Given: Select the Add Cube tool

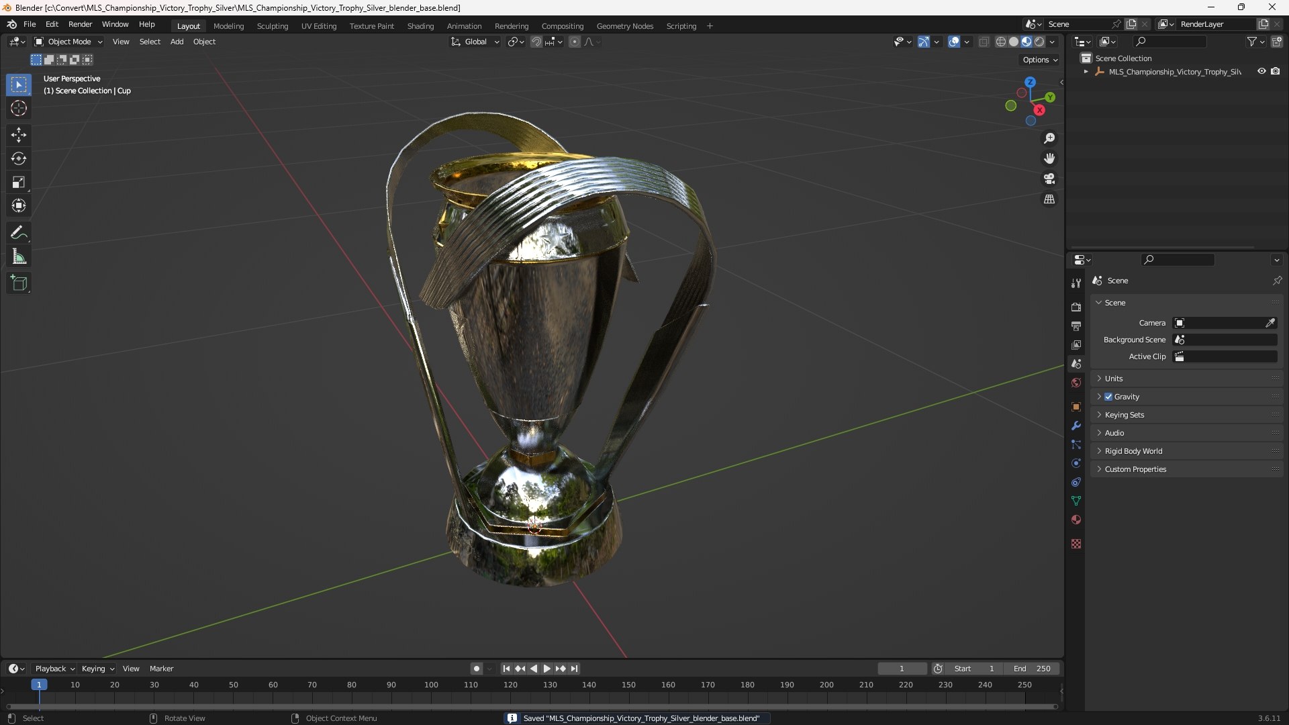Looking at the screenshot, I should 19,283.
